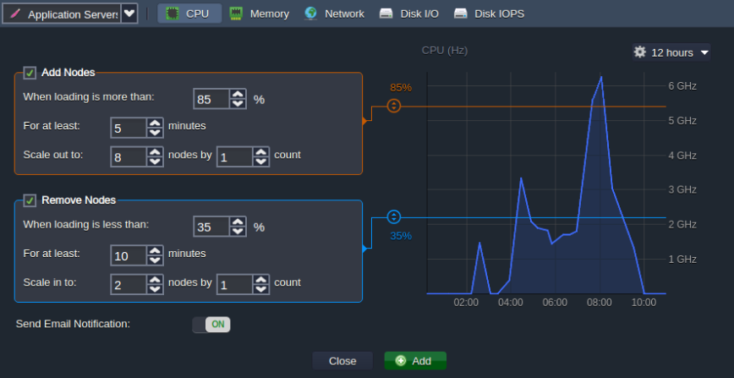734x378 pixels.
Task: Uncheck the Remove Nodes checkbox
Action: coord(30,200)
